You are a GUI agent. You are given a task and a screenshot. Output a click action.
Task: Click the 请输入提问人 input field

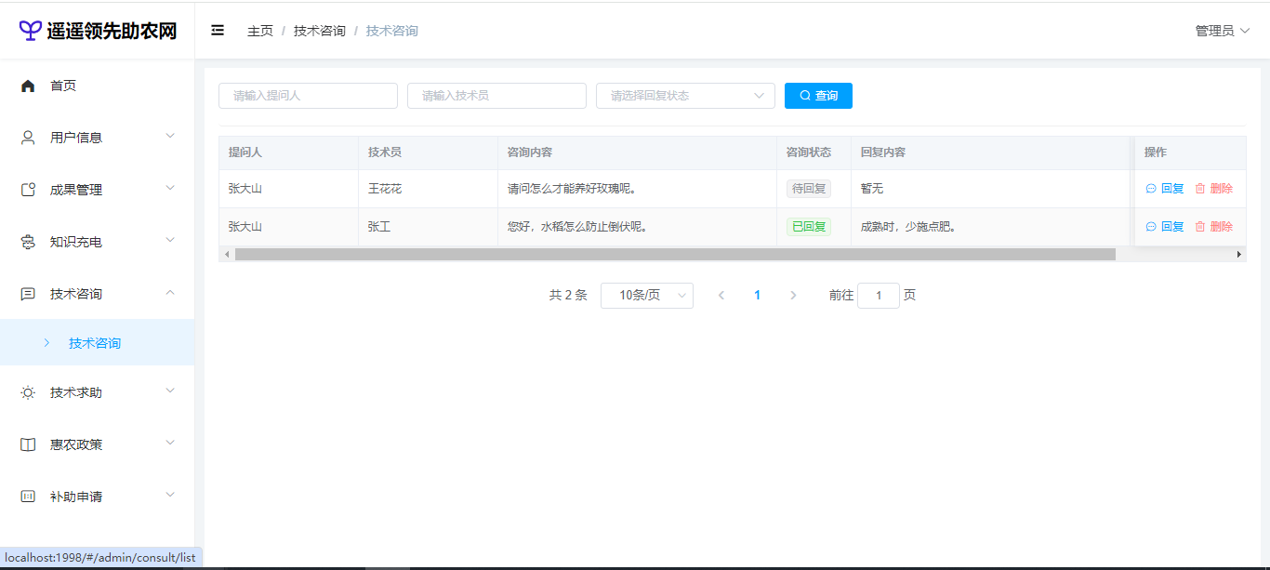[x=308, y=96]
